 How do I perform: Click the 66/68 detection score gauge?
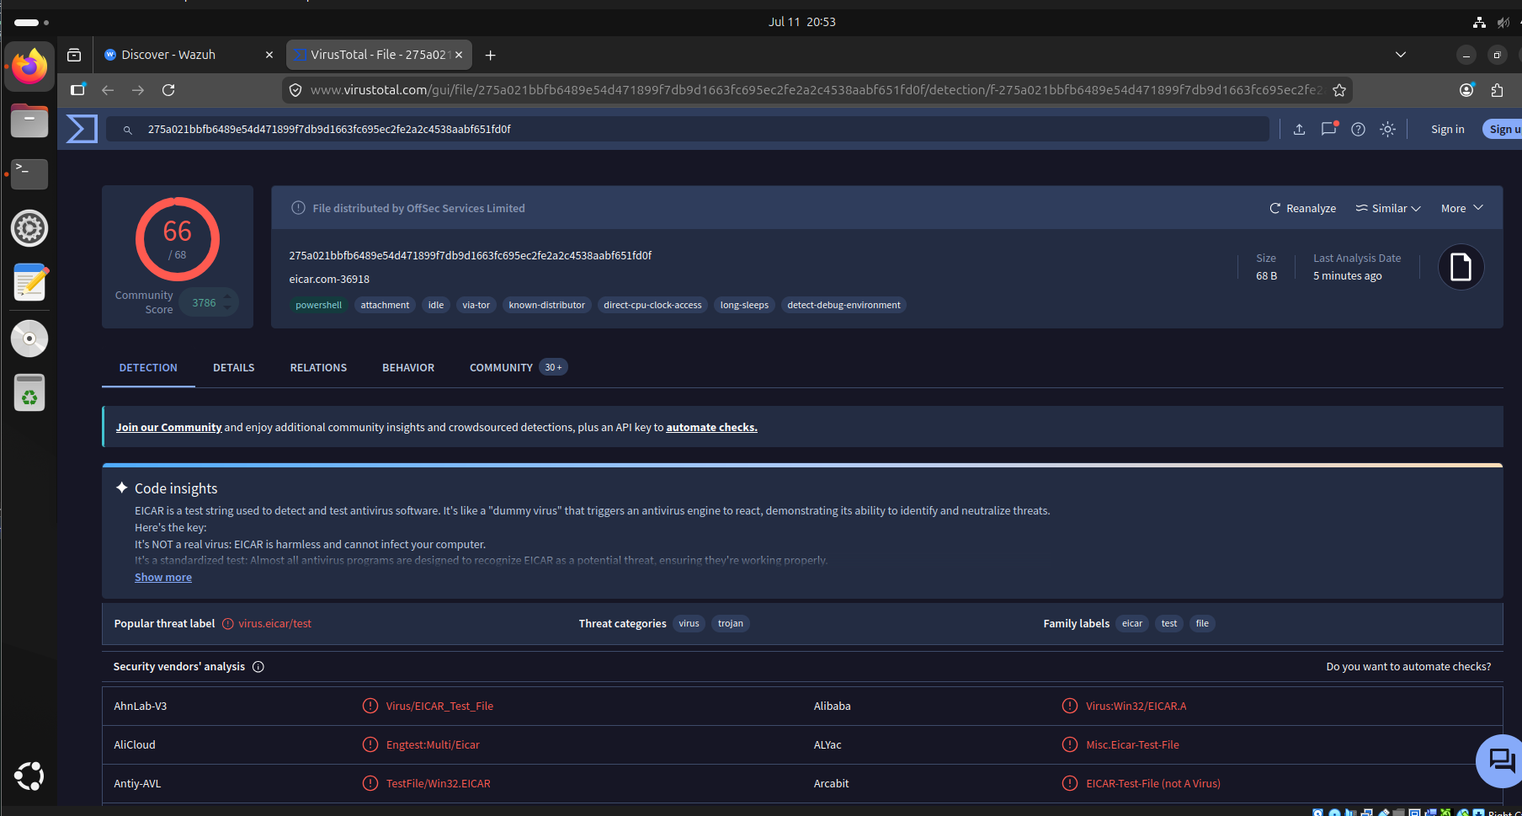point(178,239)
